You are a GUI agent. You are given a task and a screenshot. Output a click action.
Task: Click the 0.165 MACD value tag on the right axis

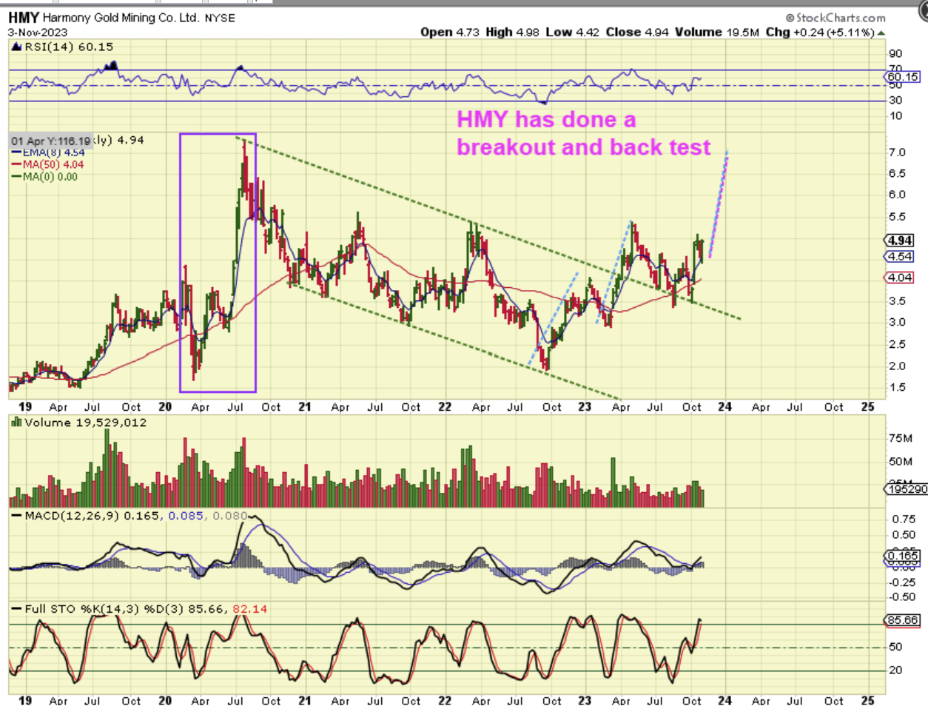tap(902, 556)
